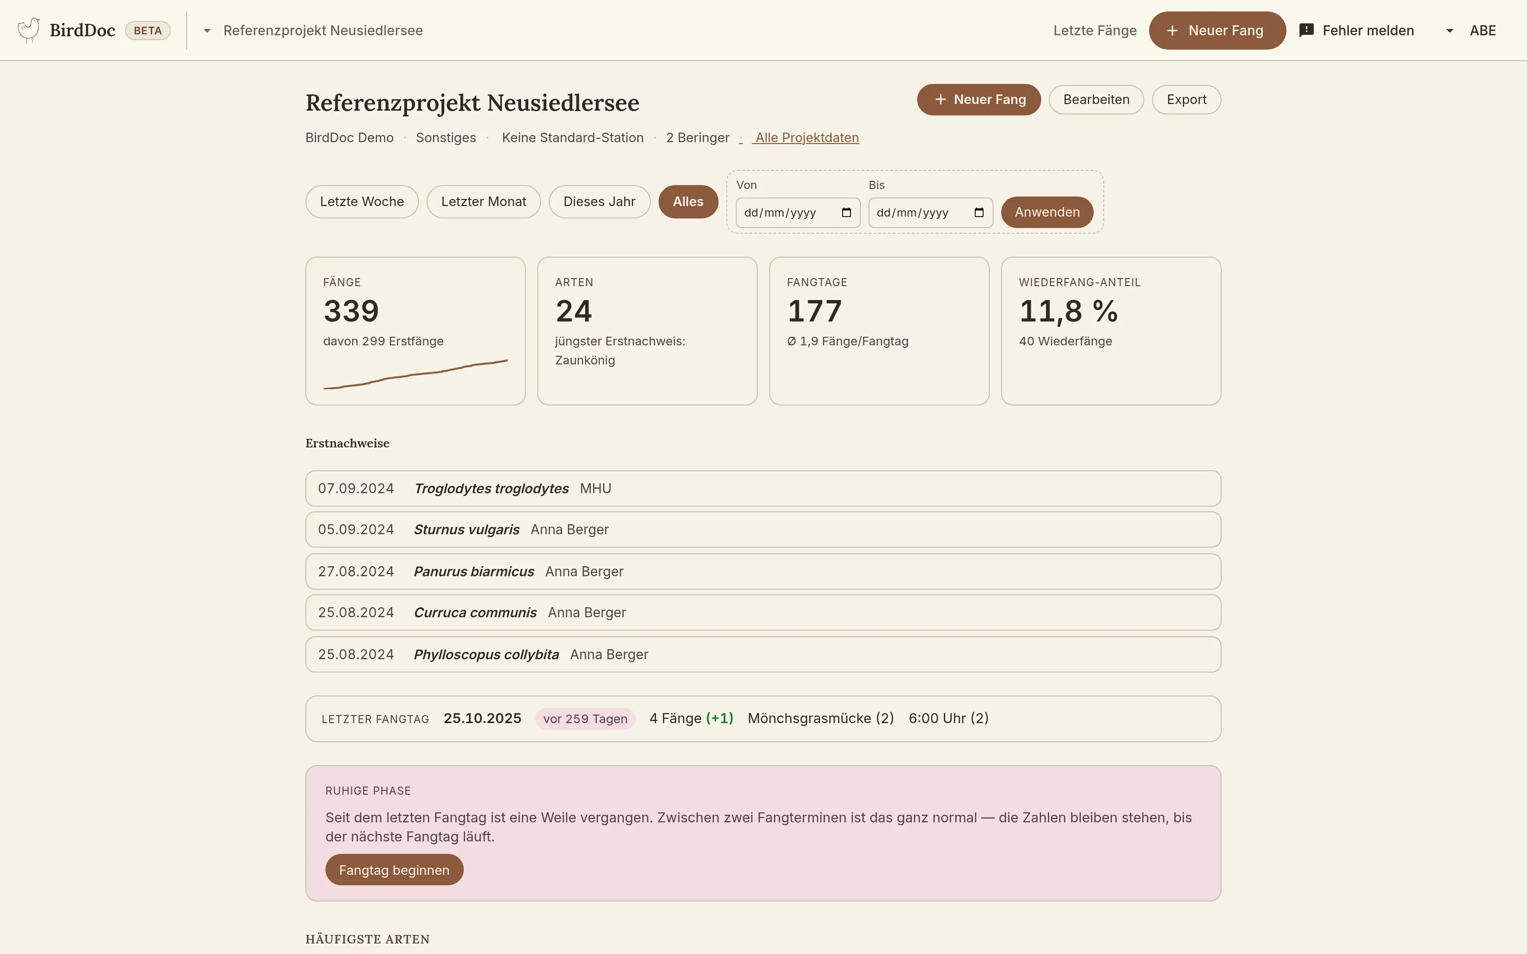Select the Letzter Monat filter
Image resolution: width=1527 pixels, height=954 pixels.
click(x=483, y=202)
